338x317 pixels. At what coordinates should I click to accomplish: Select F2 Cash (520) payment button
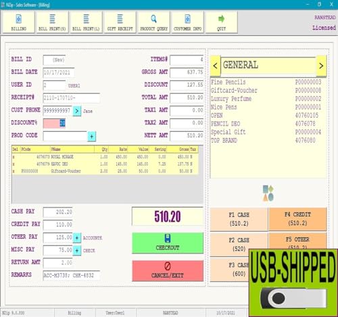[x=239, y=244]
